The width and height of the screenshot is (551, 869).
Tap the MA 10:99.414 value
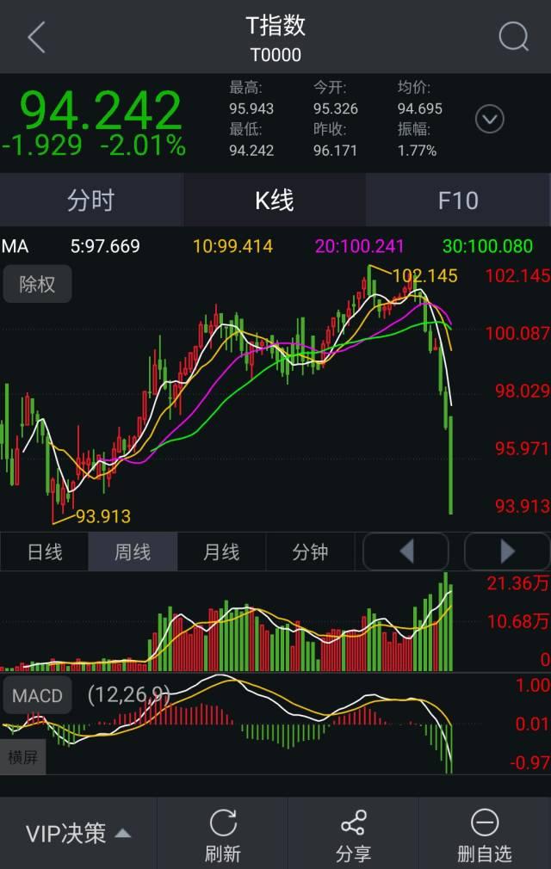point(232,246)
